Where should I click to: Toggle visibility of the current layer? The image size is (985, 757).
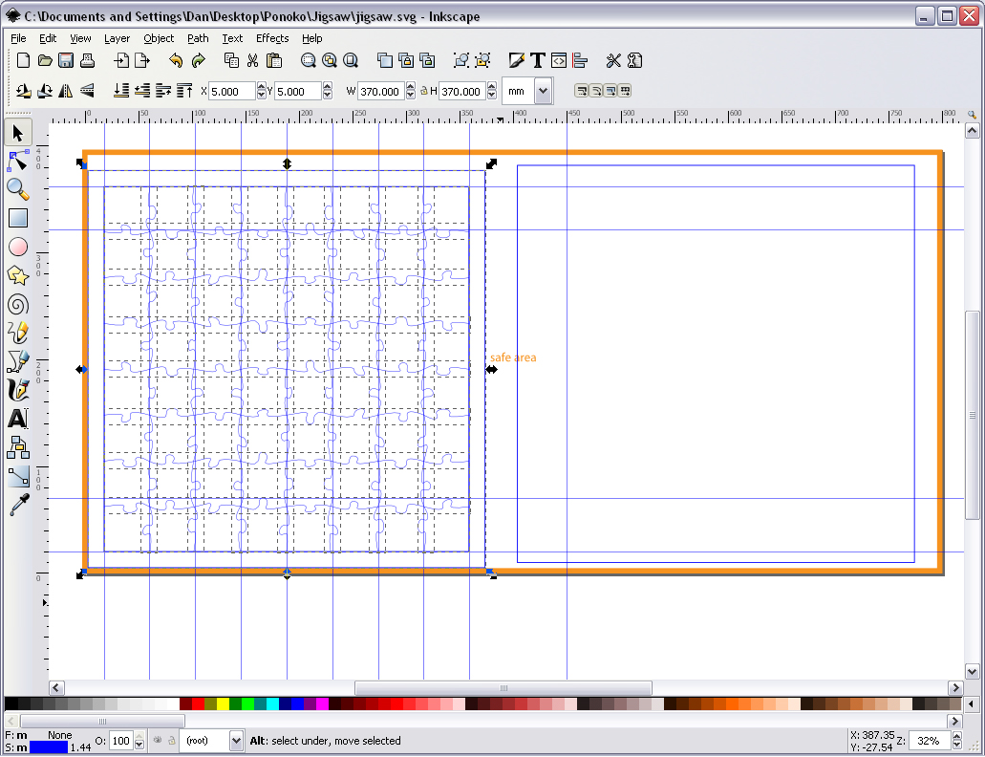point(158,741)
